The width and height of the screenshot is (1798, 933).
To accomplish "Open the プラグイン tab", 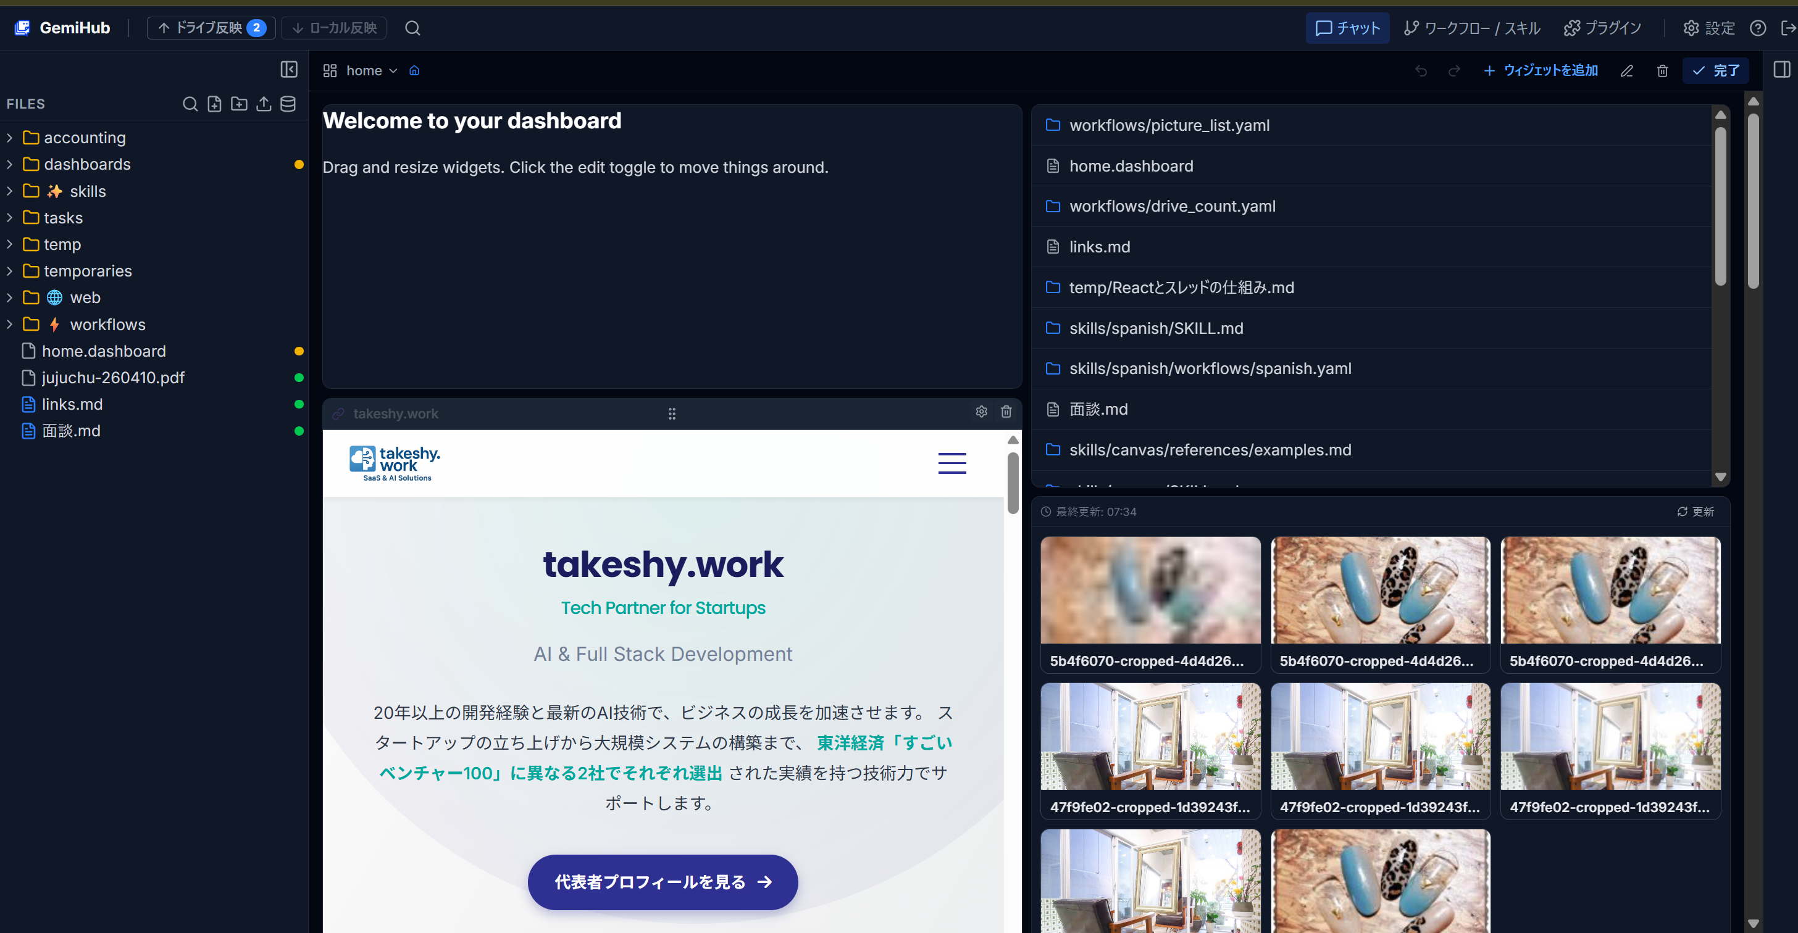I will click(1602, 28).
